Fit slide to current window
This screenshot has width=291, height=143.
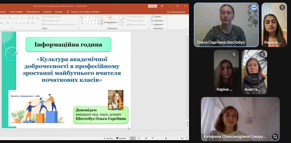pyautogui.click(x=187, y=138)
